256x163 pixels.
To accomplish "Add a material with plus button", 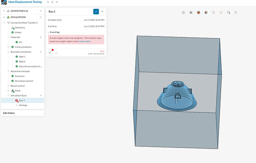I will [41, 37].
